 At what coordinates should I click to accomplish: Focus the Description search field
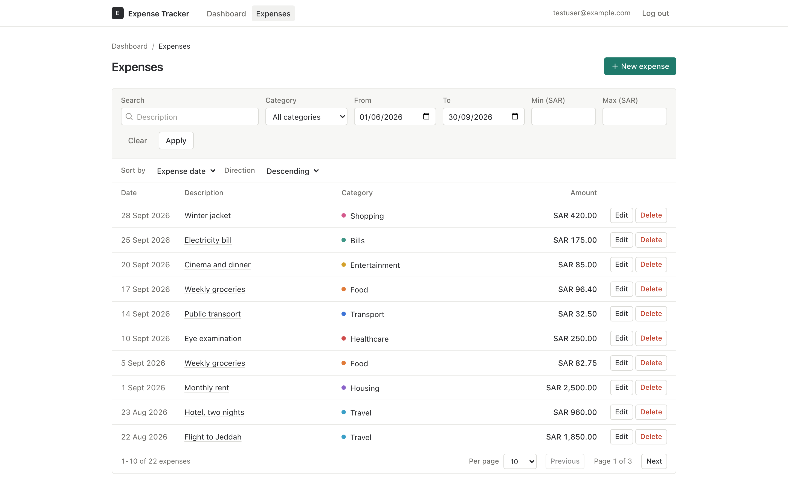[x=190, y=116]
